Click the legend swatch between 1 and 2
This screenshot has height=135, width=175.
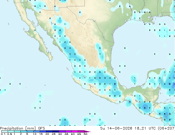click(x=17, y=131)
